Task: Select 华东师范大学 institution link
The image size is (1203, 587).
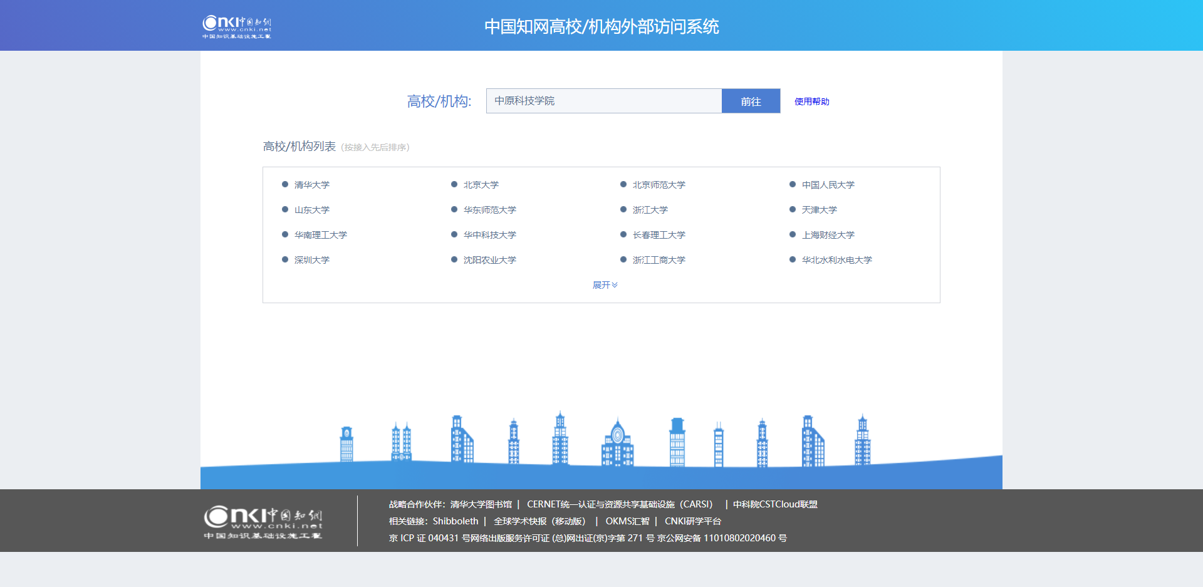Action: 489,210
